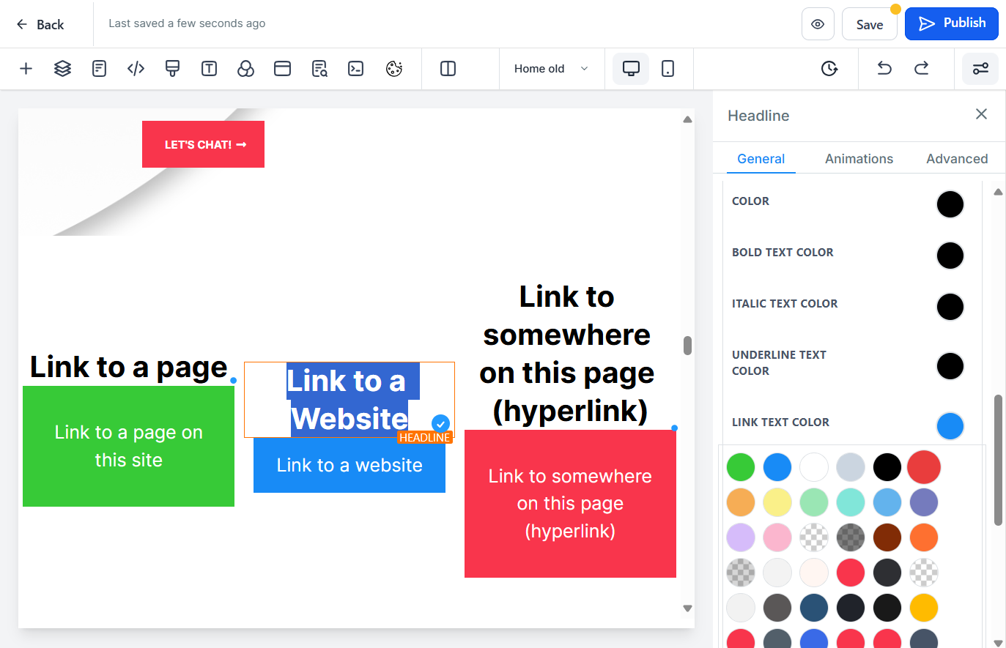Select the paint brush styling icon

173,69
